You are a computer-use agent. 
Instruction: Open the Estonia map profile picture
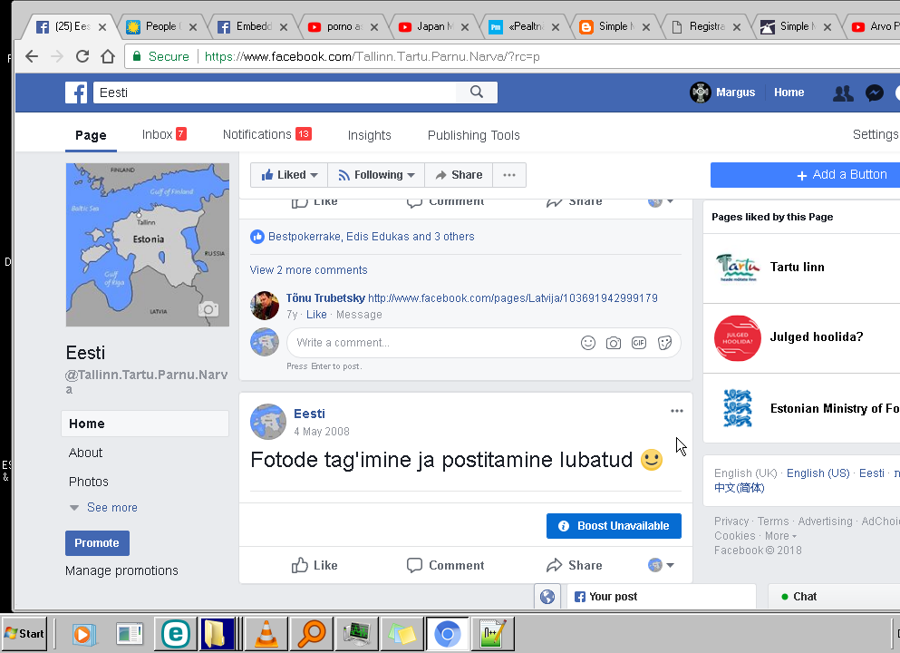point(148,245)
